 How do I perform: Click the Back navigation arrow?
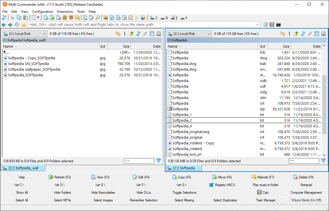click(x=4, y=25)
